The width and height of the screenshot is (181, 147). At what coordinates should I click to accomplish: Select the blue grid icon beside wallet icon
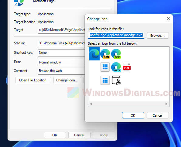105,80
